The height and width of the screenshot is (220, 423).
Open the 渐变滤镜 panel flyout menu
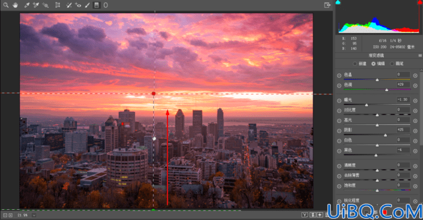coord(420,55)
